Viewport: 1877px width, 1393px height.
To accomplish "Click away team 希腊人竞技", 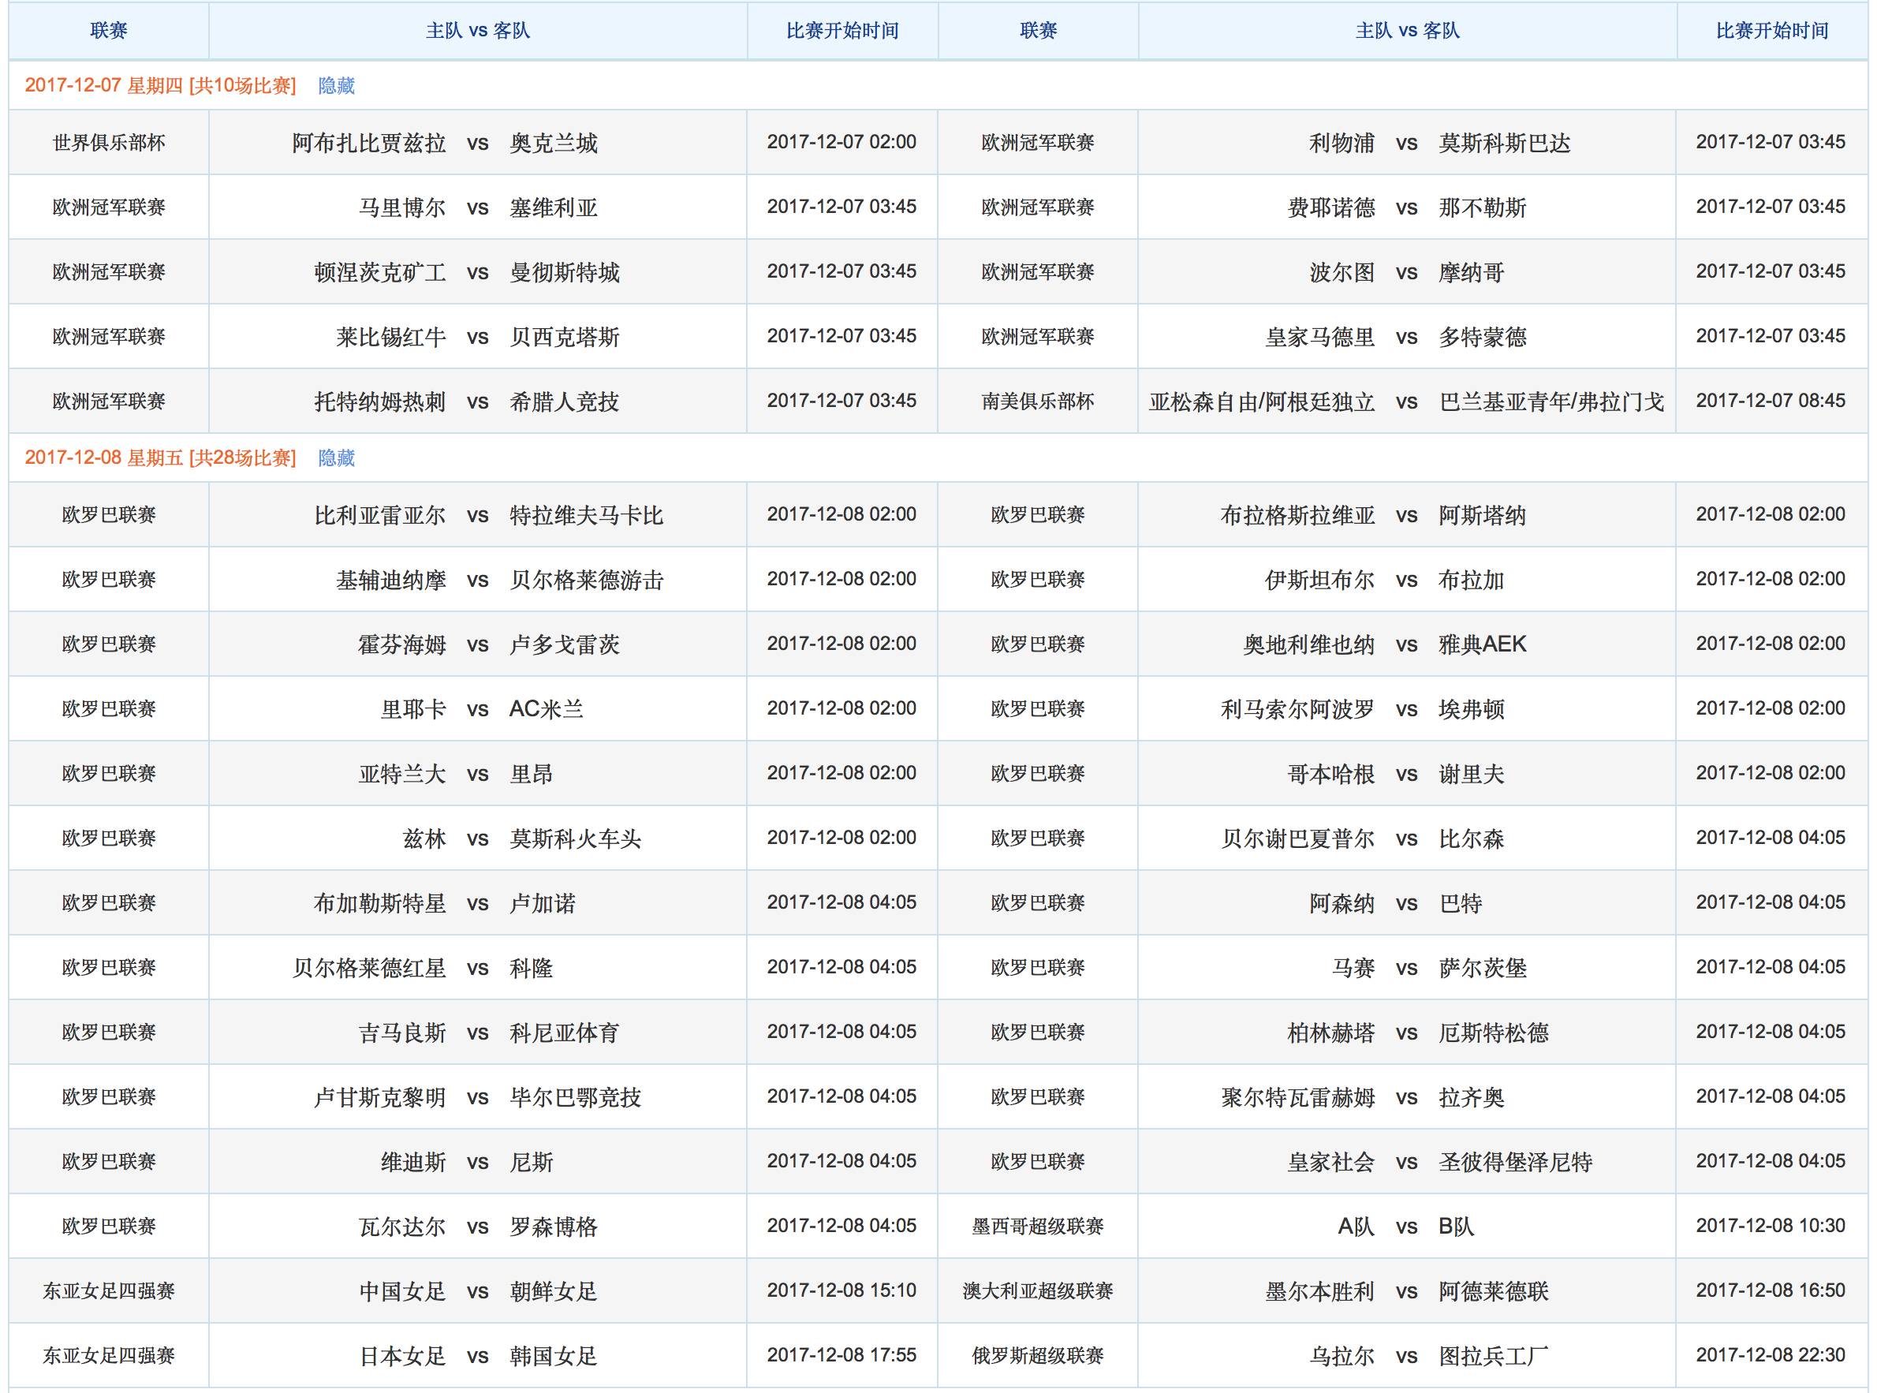I will (565, 402).
